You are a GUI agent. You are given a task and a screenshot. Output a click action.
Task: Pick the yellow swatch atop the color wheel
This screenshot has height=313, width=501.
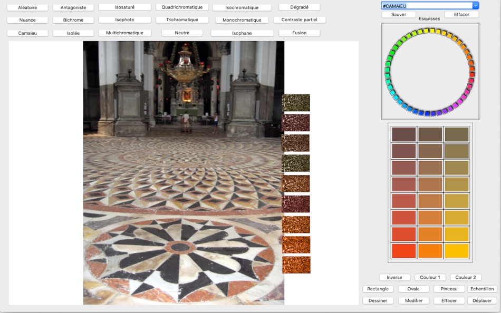tap(432, 31)
